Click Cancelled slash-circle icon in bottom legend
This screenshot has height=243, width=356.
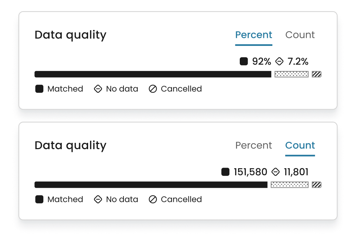tap(153, 199)
